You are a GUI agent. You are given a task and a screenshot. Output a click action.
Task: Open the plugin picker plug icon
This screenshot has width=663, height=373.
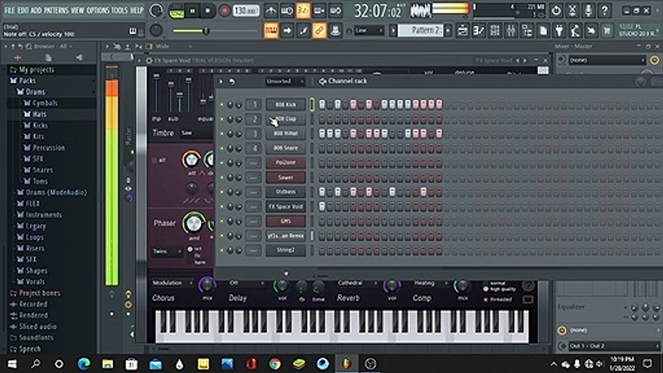point(559,31)
